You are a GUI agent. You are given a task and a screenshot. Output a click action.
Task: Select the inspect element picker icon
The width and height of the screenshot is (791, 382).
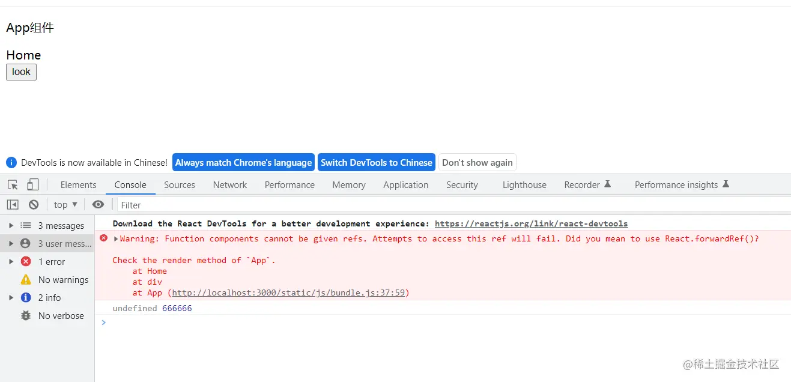pyautogui.click(x=13, y=185)
